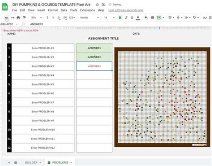Open vertical align dropdown
This screenshot has height=166, width=212.
pos(179,18)
